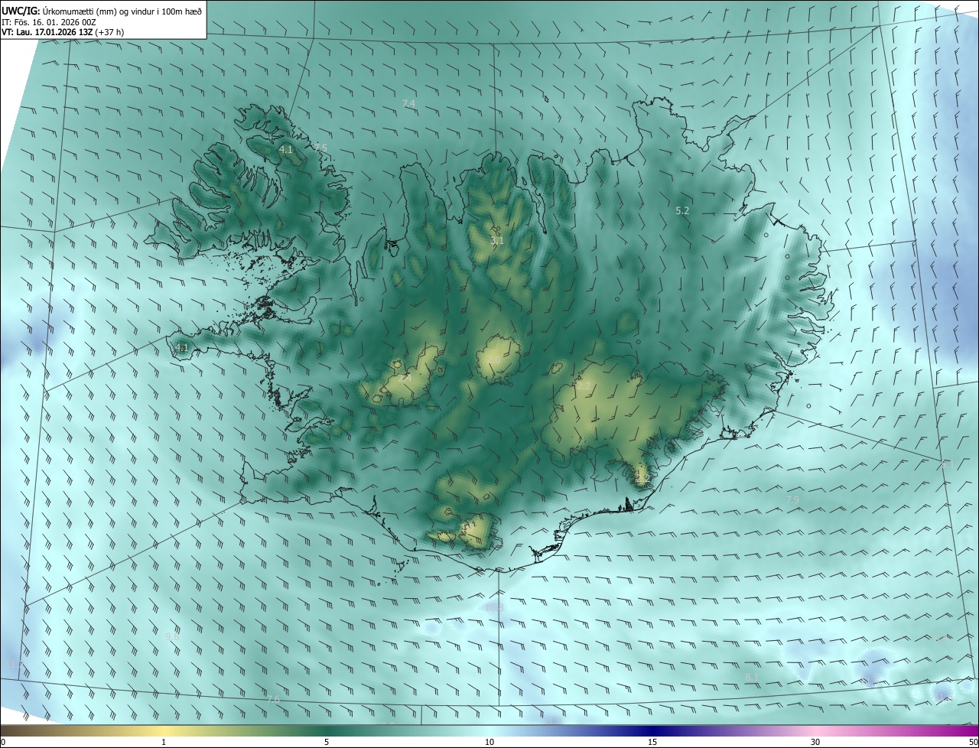
Task: Click the '0' tick on the color scale
Action: (3, 742)
